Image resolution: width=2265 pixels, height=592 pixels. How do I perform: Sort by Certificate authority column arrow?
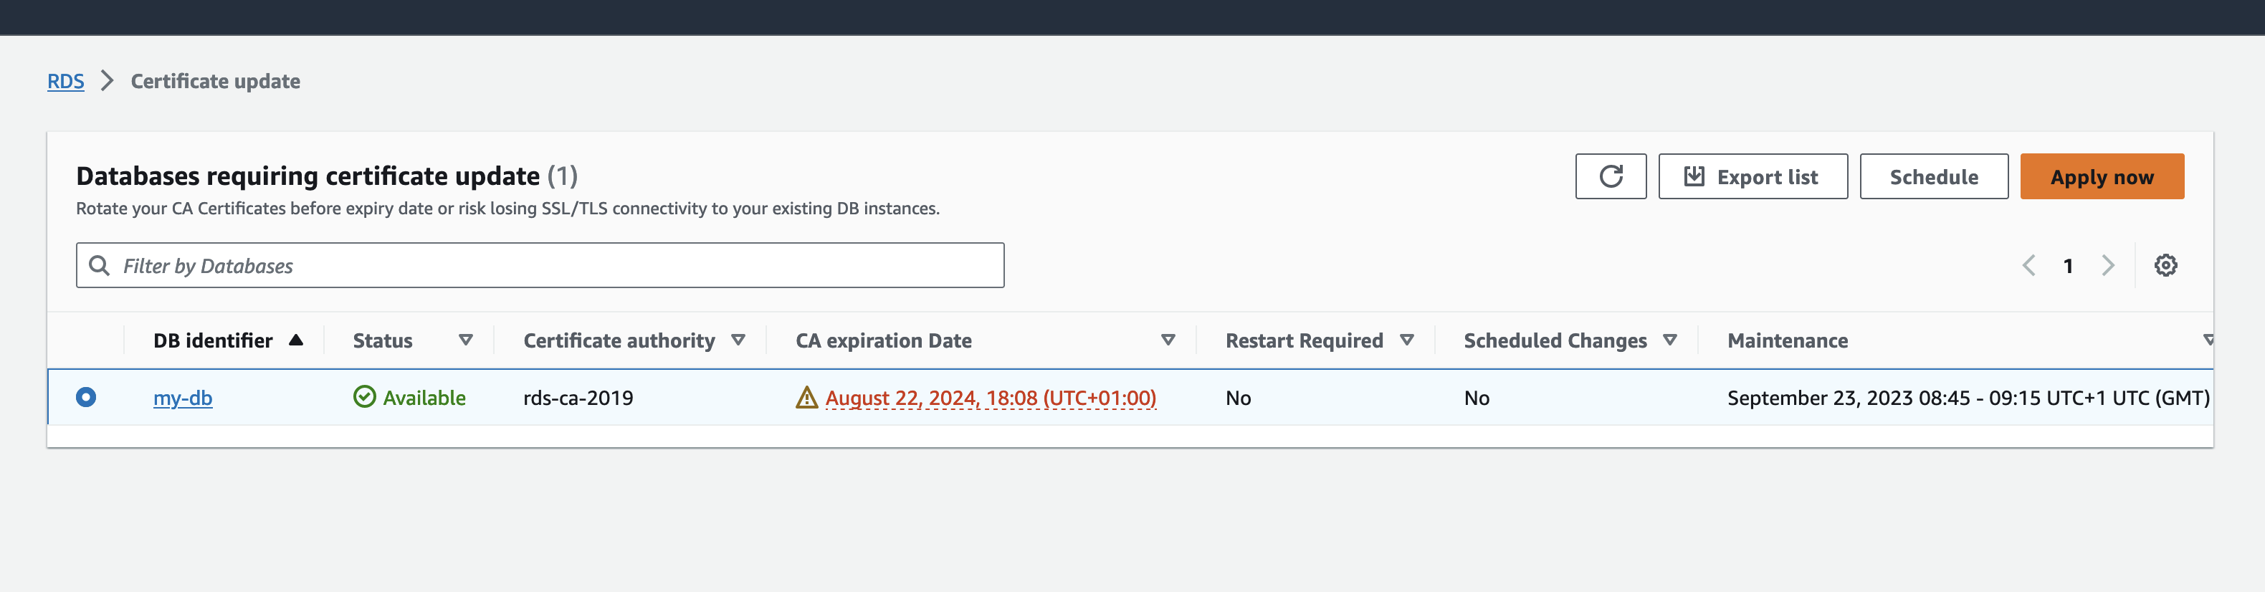click(738, 340)
